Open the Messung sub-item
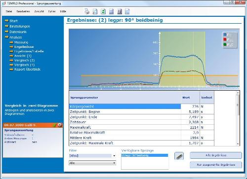247x179 pixels. pos(21,42)
